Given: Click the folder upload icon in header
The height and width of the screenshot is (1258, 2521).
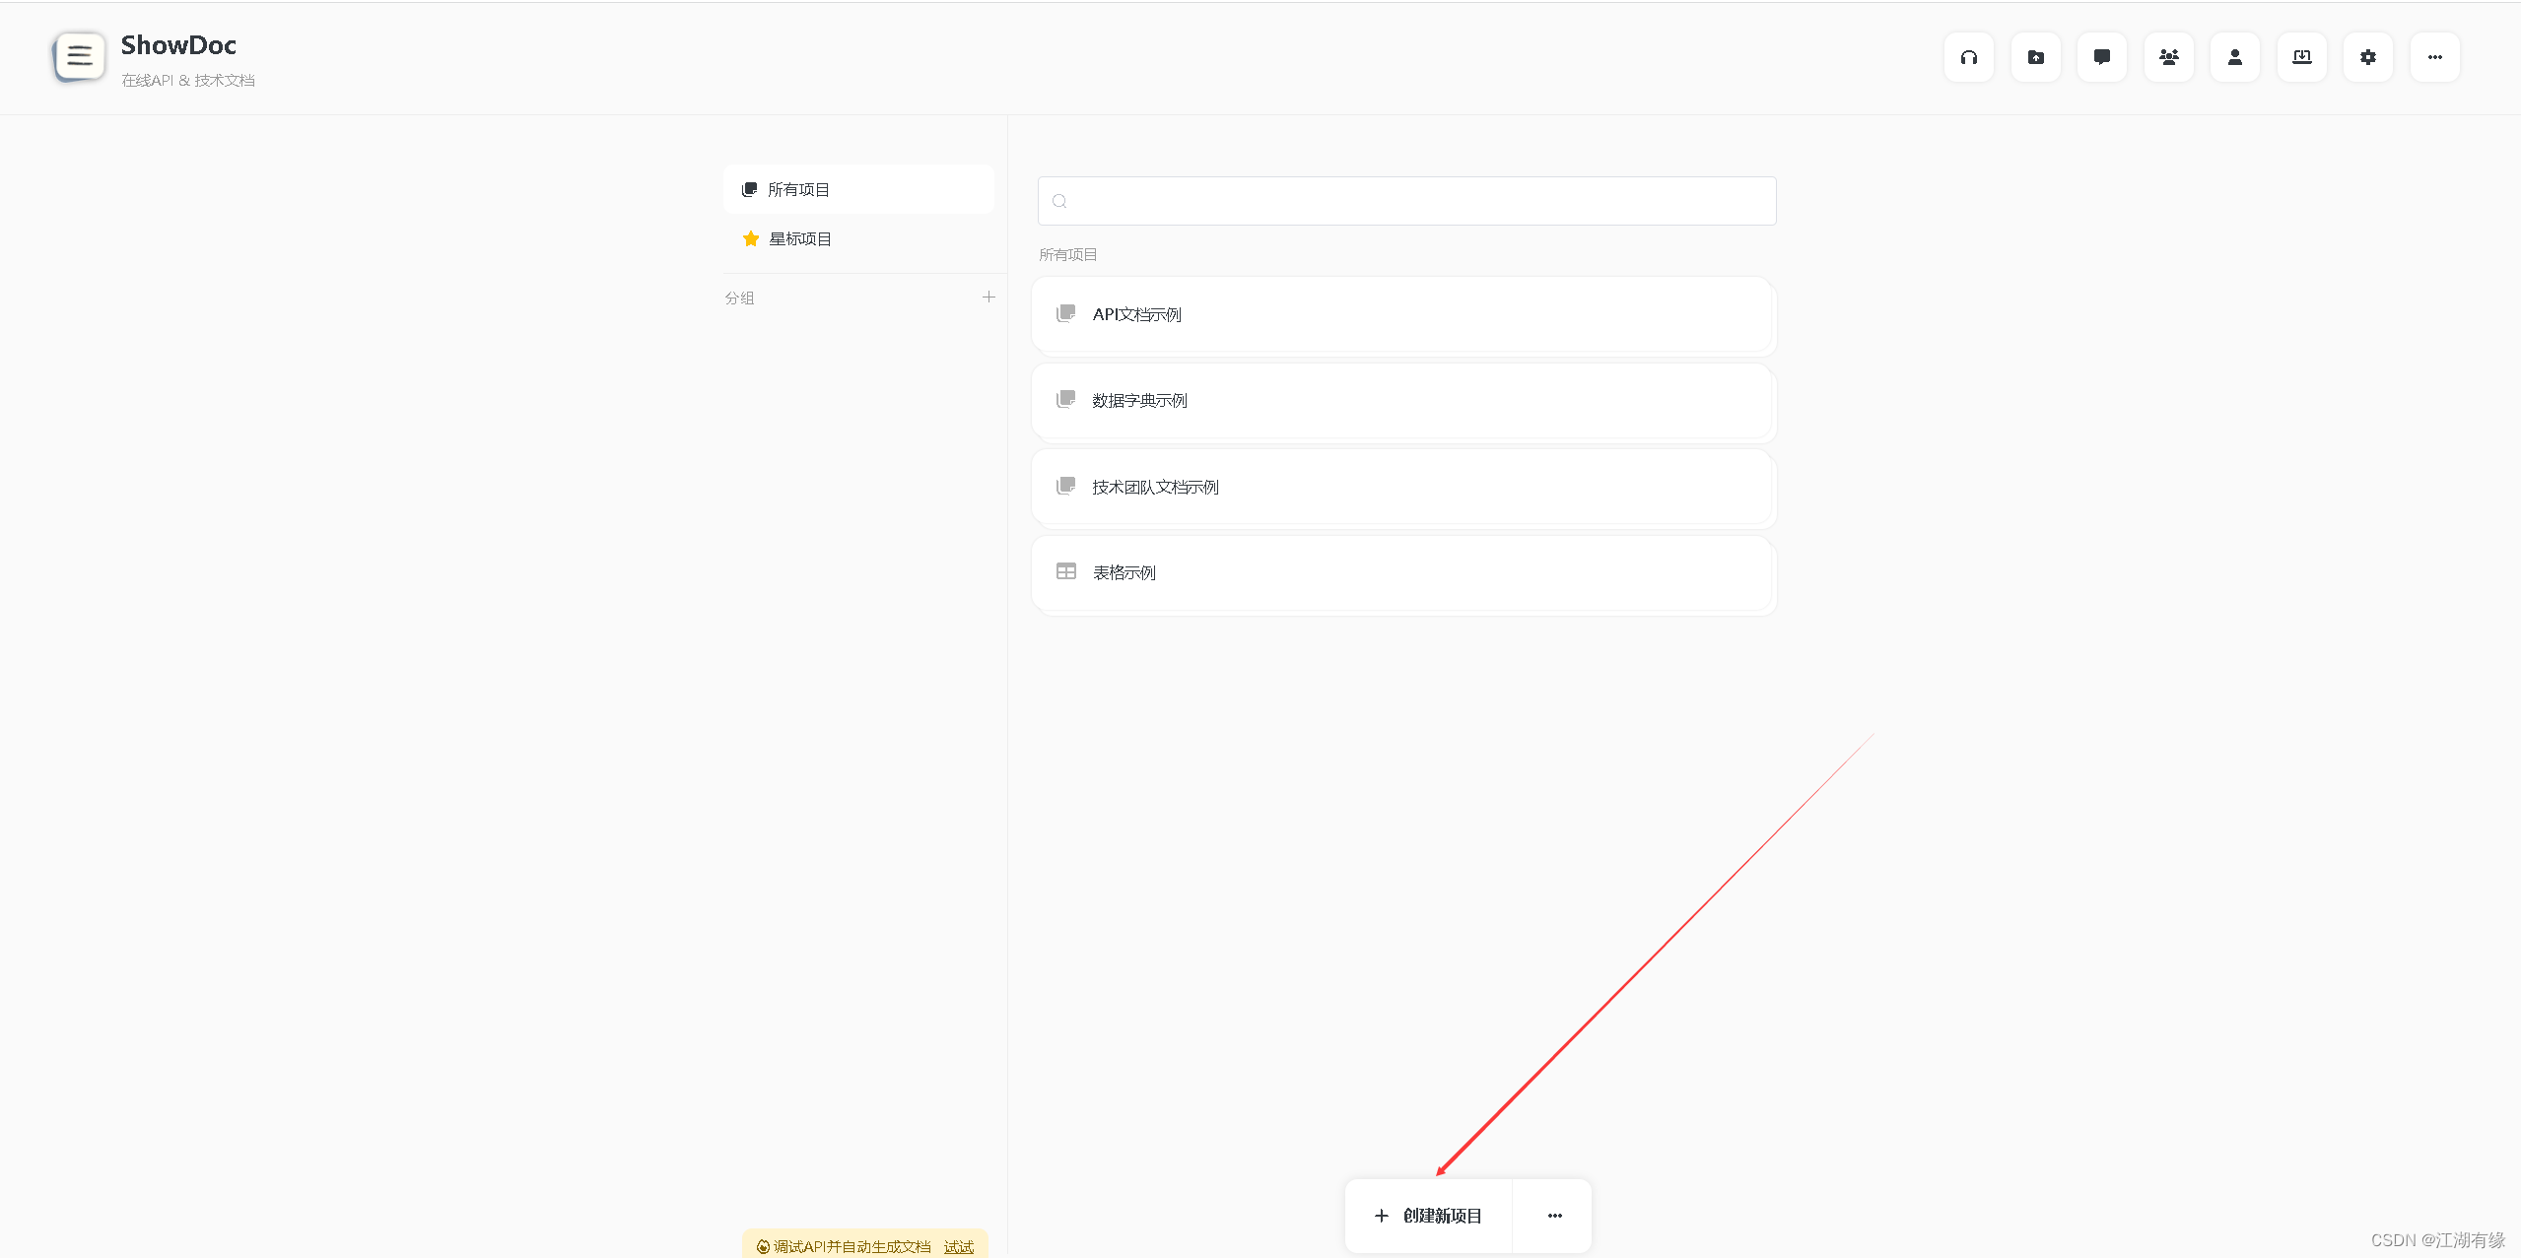Looking at the screenshot, I should pyautogui.click(x=2035, y=57).
